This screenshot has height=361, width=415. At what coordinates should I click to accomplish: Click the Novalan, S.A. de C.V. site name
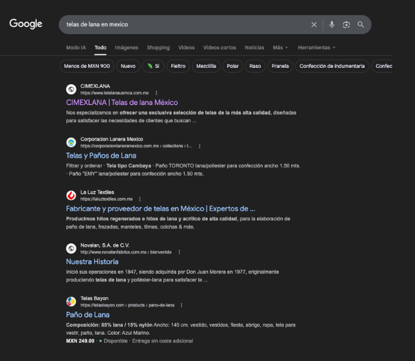click(105, 245)
